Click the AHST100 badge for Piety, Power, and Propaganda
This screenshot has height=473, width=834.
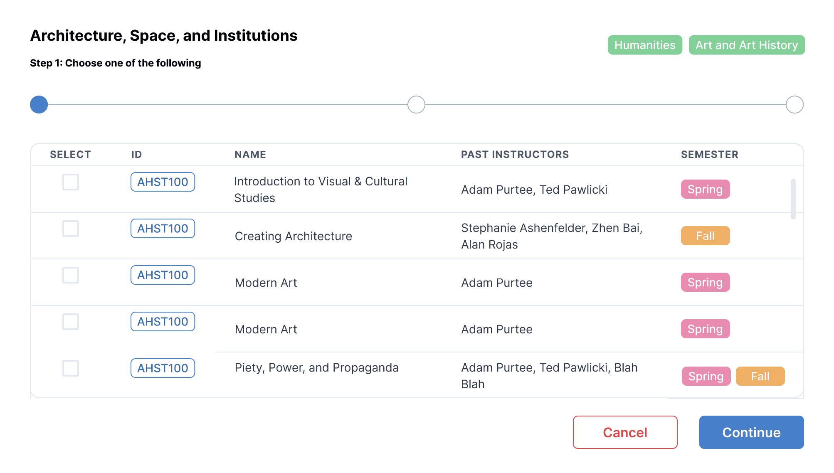163,368
